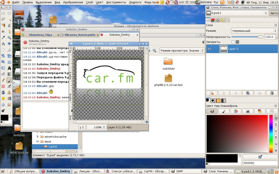Viewport: 279px width, 174px height.
Task: Click the toolbox foreground black color swatch
Action: point(4,117)
